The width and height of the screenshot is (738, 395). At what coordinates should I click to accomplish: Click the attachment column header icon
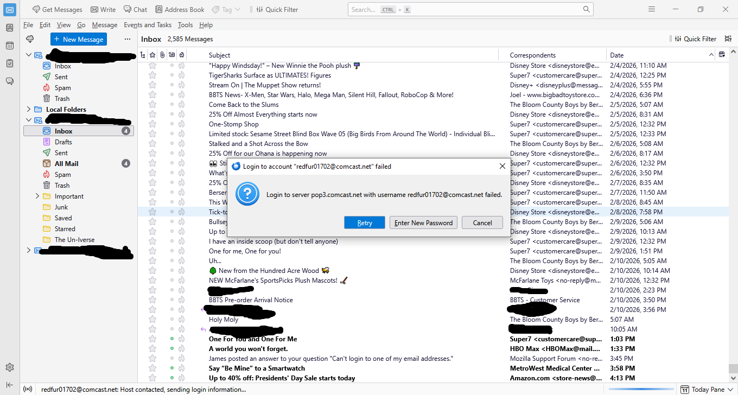pos(162,55)
